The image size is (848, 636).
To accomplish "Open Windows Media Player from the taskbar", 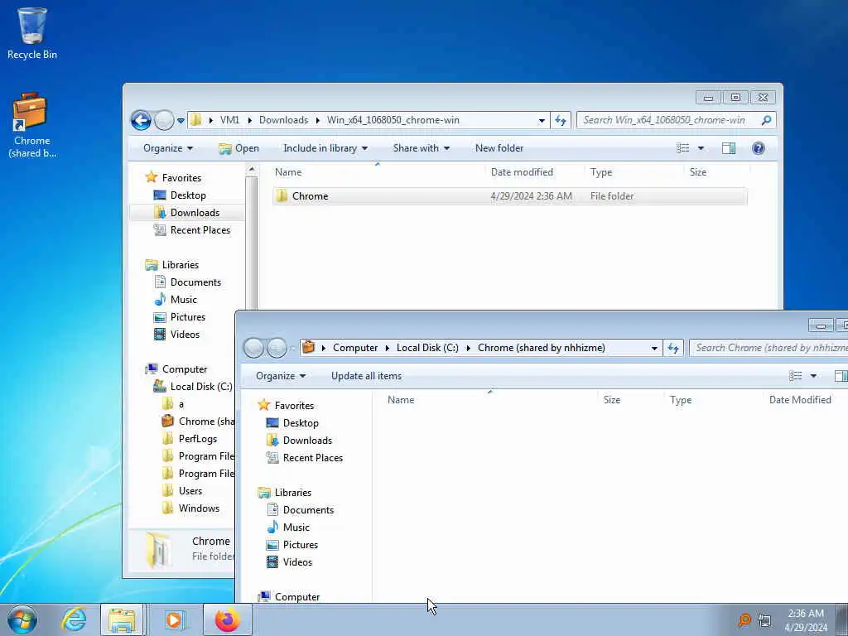I will [x=174, y=619].
